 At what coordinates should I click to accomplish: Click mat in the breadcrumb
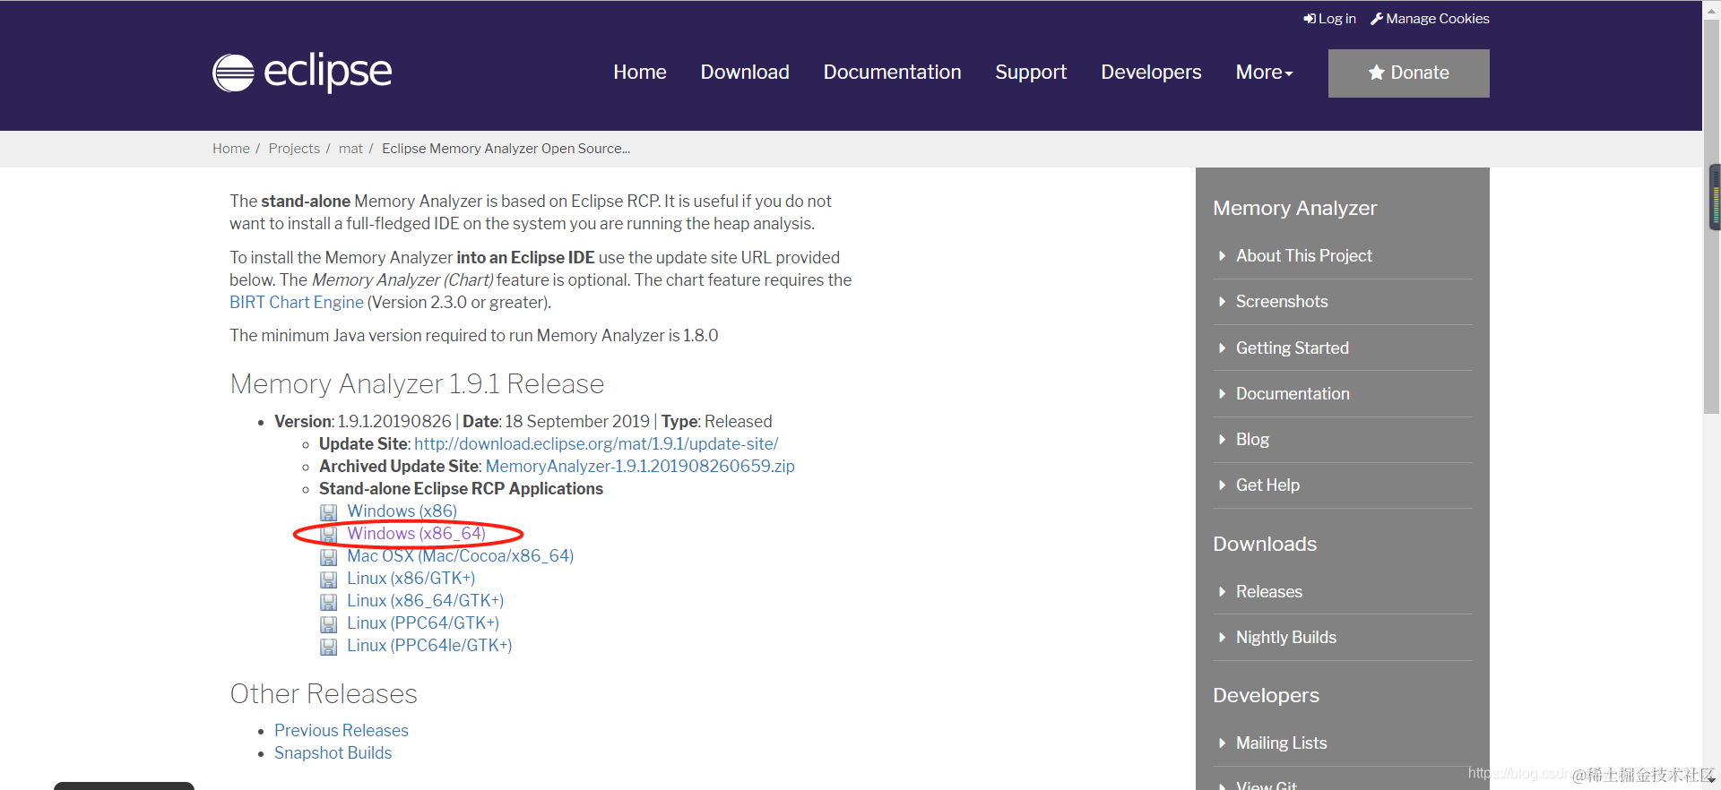350,149
